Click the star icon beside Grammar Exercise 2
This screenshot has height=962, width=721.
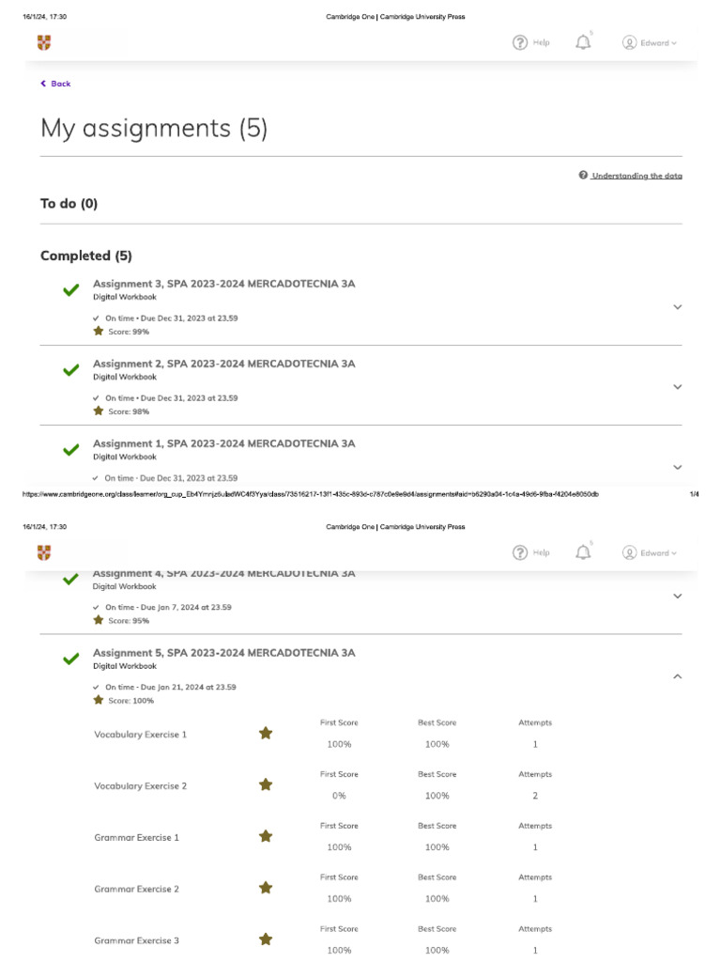[x=266, y=888]
